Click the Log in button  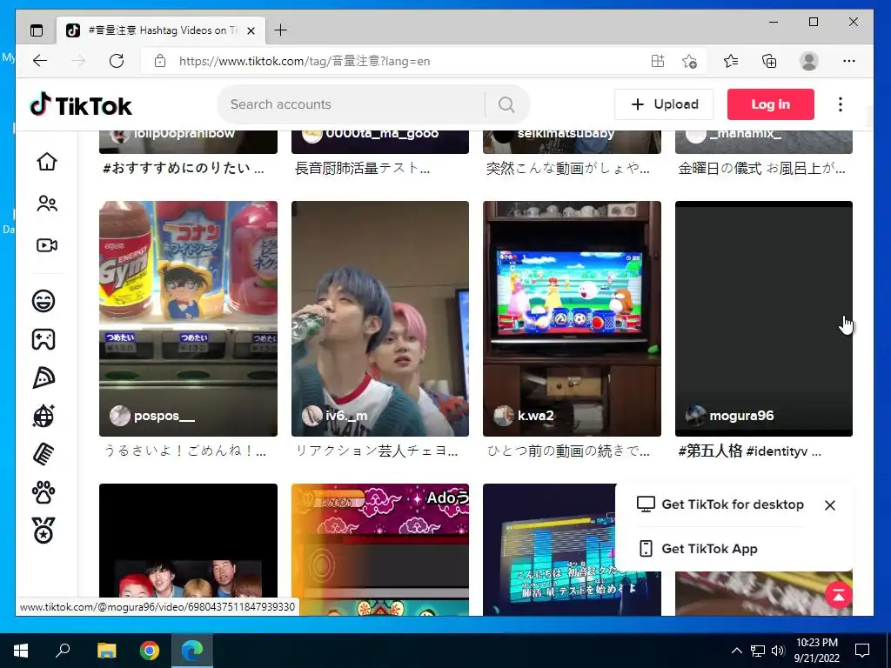pos(770,104)
